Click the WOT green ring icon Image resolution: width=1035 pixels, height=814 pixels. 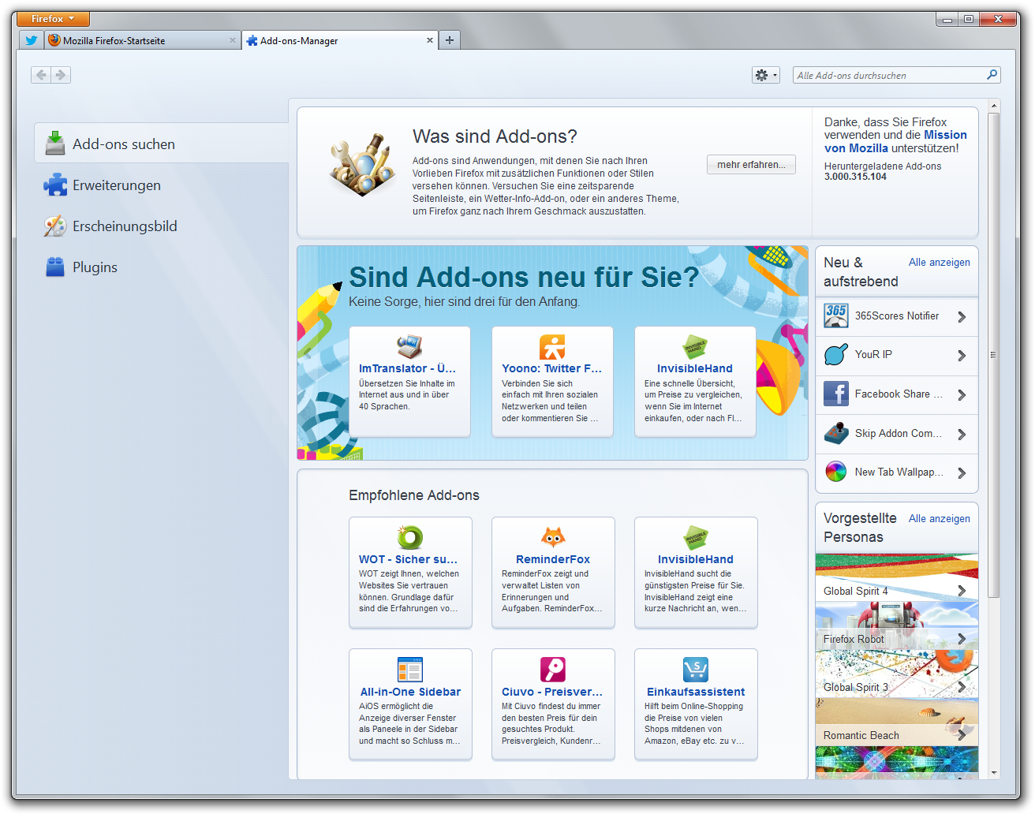pos(409,537)
